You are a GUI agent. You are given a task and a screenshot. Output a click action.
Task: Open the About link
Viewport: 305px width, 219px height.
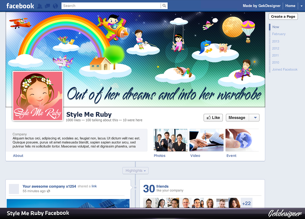coord(18,156)
